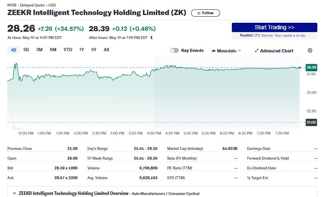321x197 pixels.
Task: Switch chart to 3M range
Action: pos(39,50)
